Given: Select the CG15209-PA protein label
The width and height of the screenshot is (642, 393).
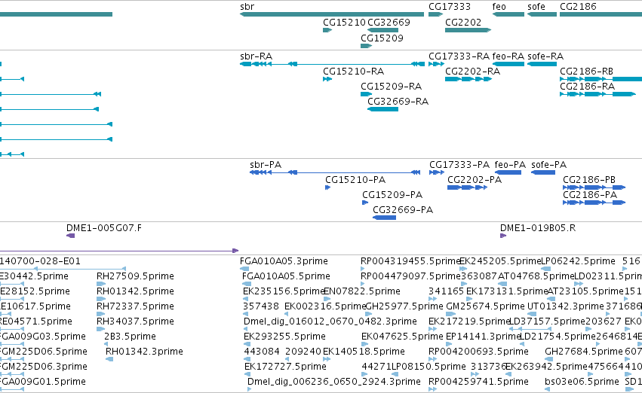Looking at the screenshot, I should tap(392, 195).
